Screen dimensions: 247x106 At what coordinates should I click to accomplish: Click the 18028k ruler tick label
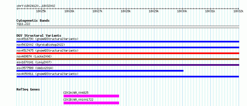click(126, 11)
